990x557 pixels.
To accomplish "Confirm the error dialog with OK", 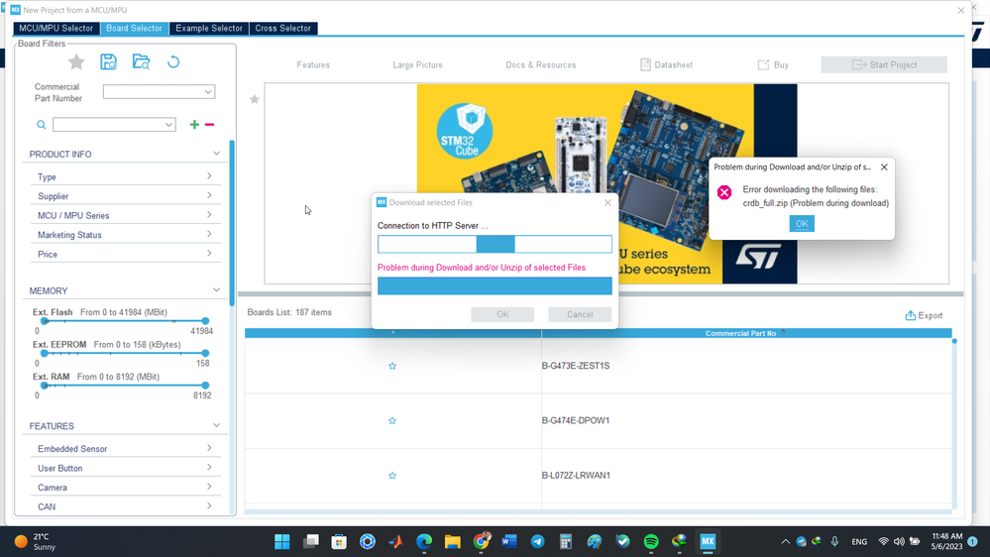I will pos(802,224).
